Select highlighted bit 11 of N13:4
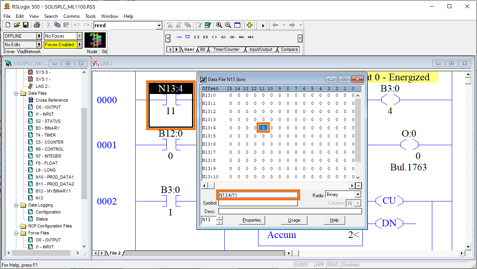The image size is (477, 269). 263,128
